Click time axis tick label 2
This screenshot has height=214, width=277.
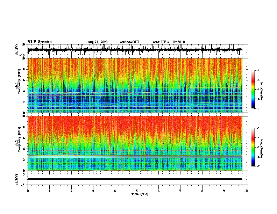click(71, 191)
